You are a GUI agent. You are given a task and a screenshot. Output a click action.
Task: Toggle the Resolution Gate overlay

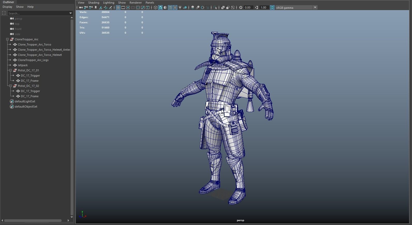point(128,8)
